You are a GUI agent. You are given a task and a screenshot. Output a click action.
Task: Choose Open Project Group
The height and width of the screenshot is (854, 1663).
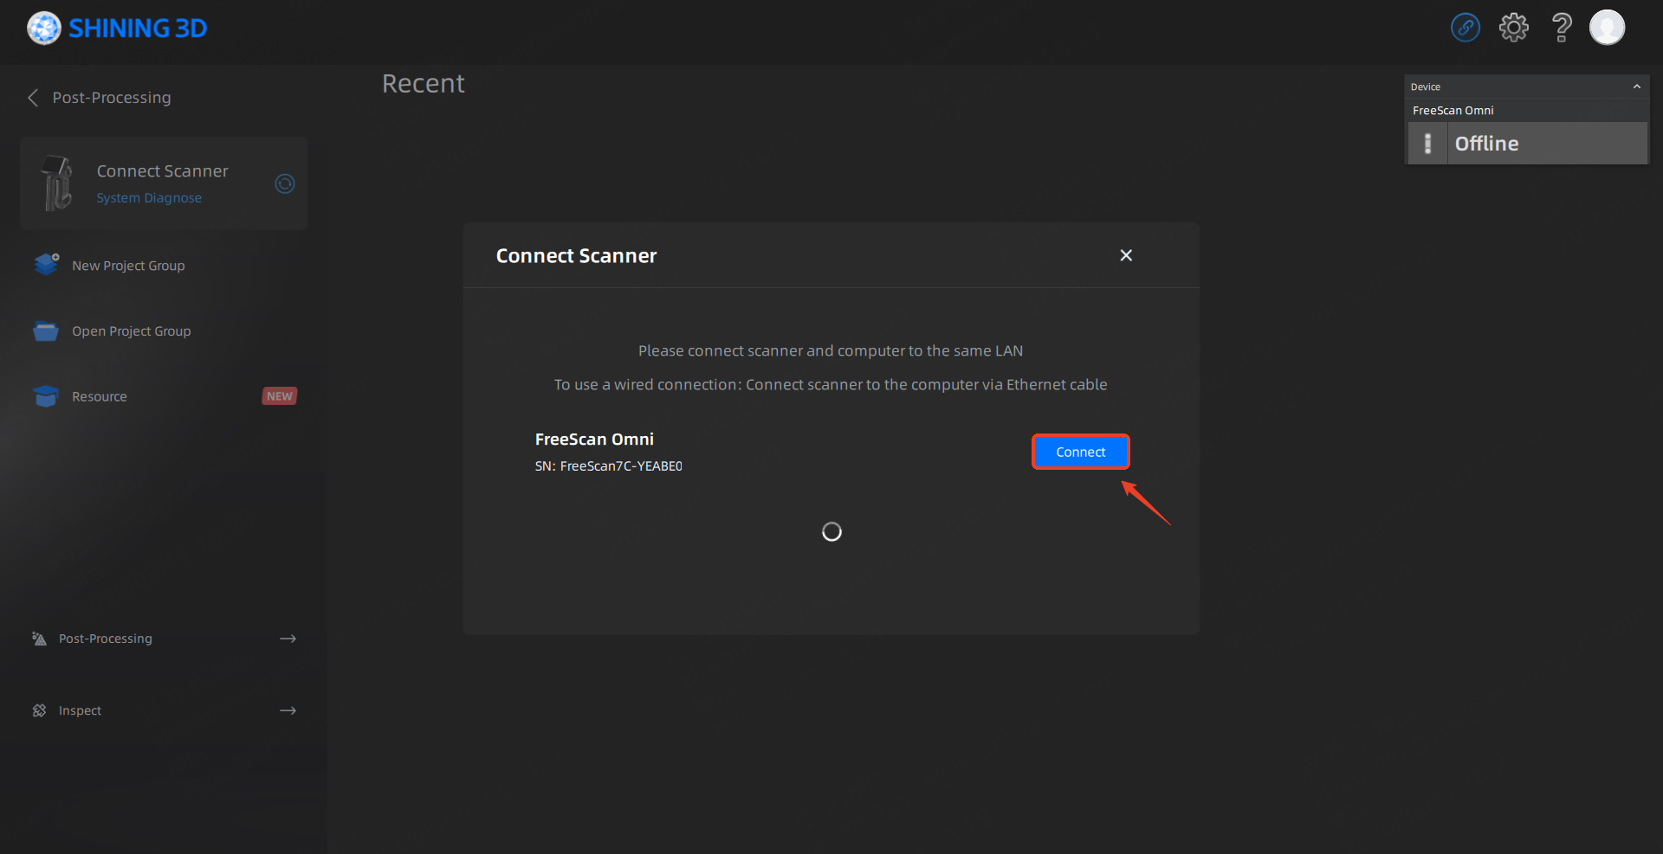132,331
